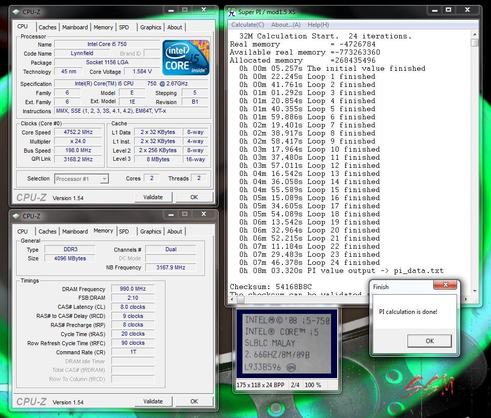This screenshot has height=418, width=491.
Task: Click the Checksum: 54168B8C line
Action: 271,287
